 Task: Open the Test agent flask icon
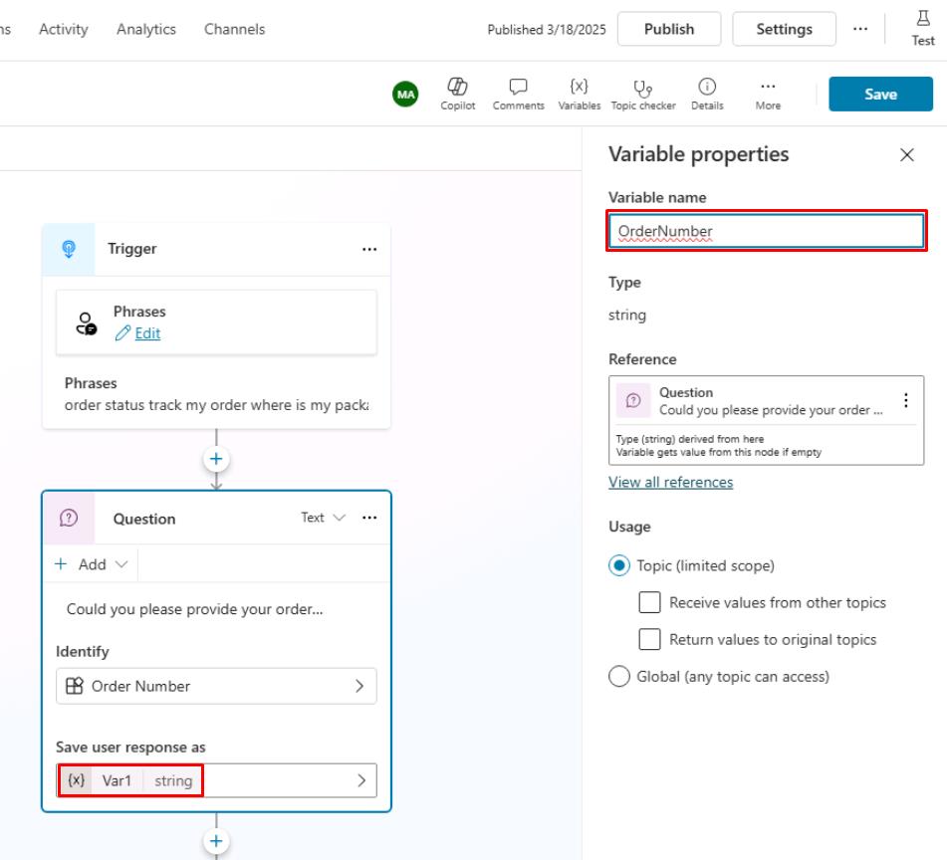(x=923, y=27)
